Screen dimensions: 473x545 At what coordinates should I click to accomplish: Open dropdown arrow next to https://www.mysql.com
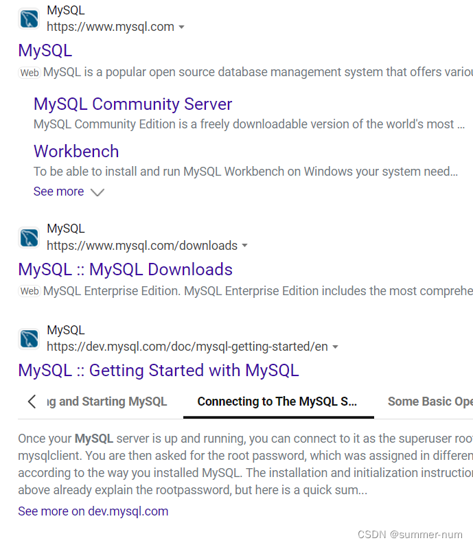click(181, 27)
